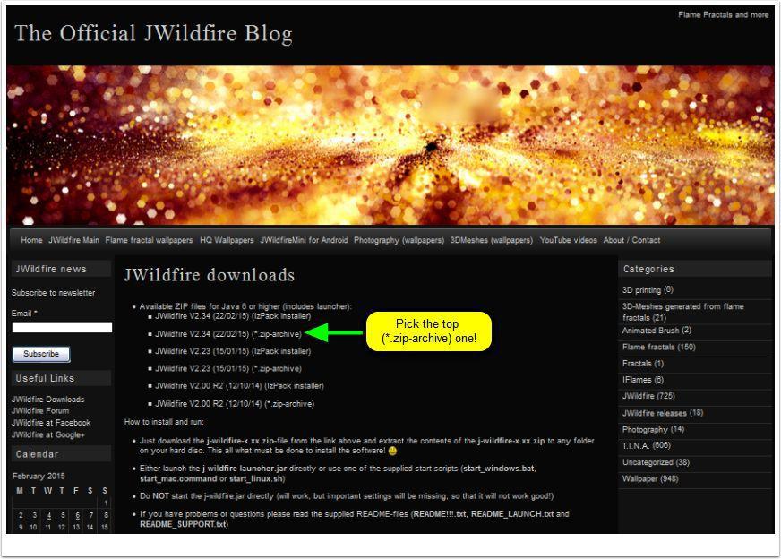Click the 'Useful Links' sidebar heading
781x559 pixels.
point(45,379)
